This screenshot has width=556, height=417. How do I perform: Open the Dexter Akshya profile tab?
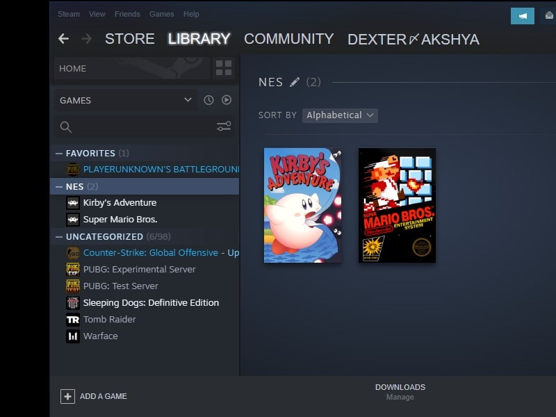point(414,40)
